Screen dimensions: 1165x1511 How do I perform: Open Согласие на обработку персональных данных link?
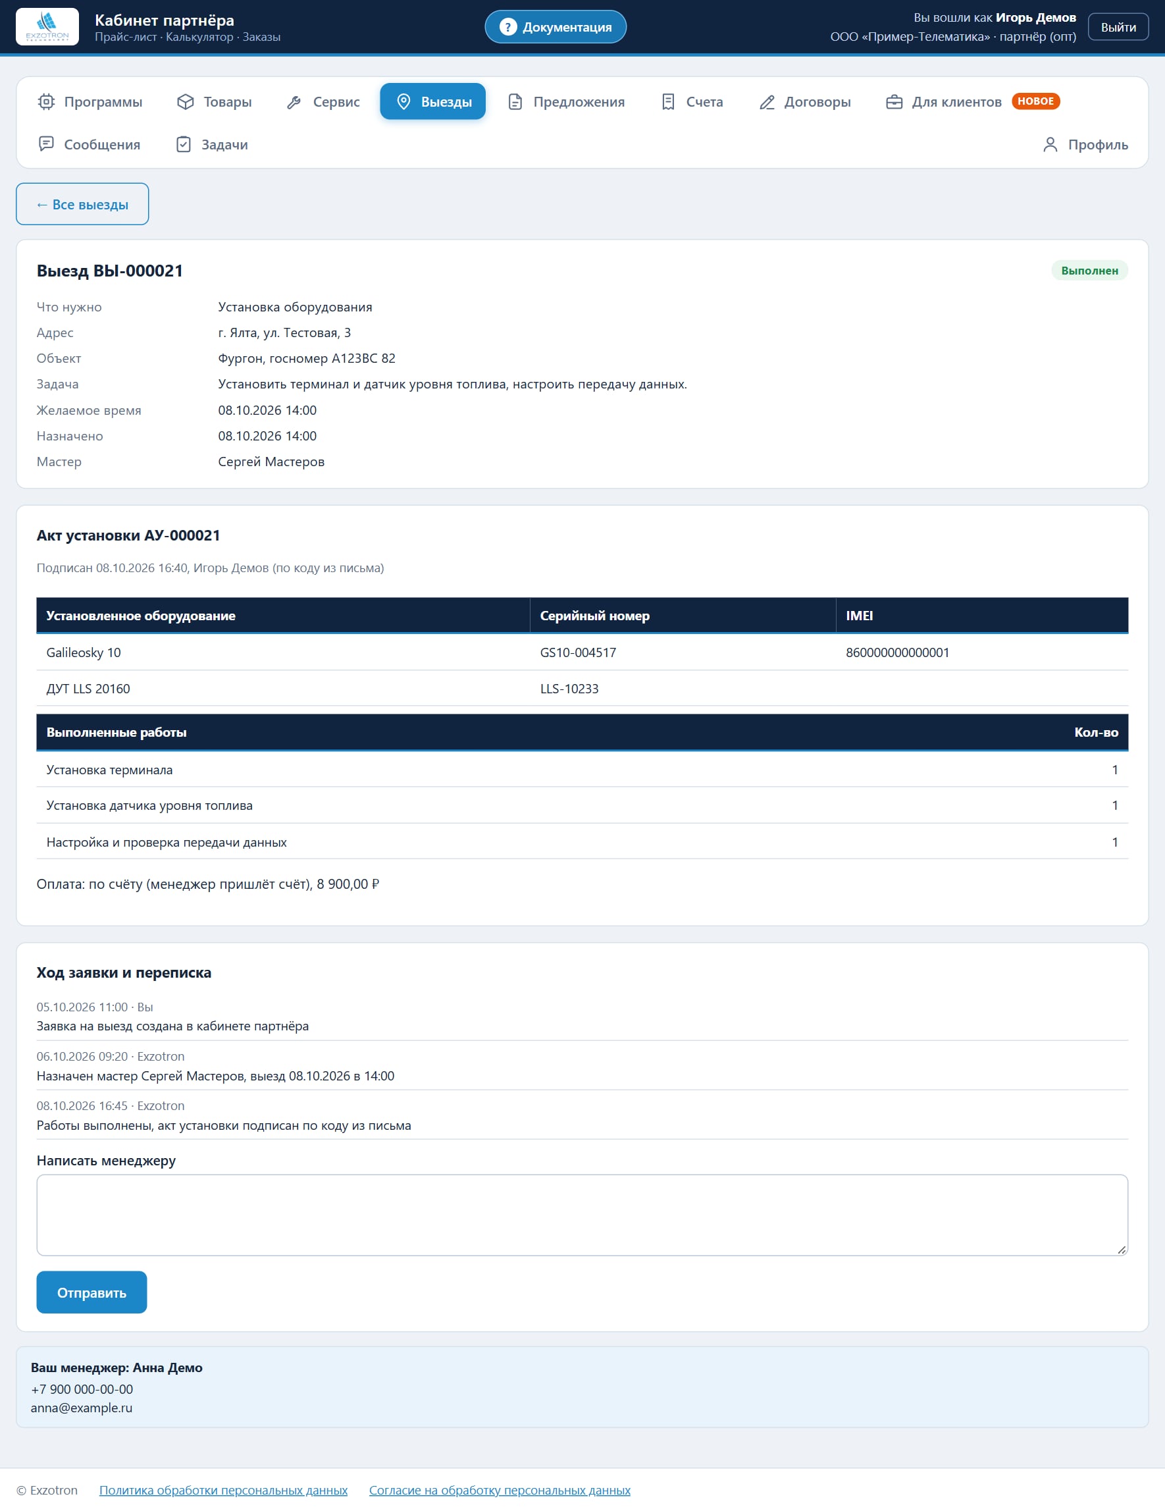click(500, 1489)
